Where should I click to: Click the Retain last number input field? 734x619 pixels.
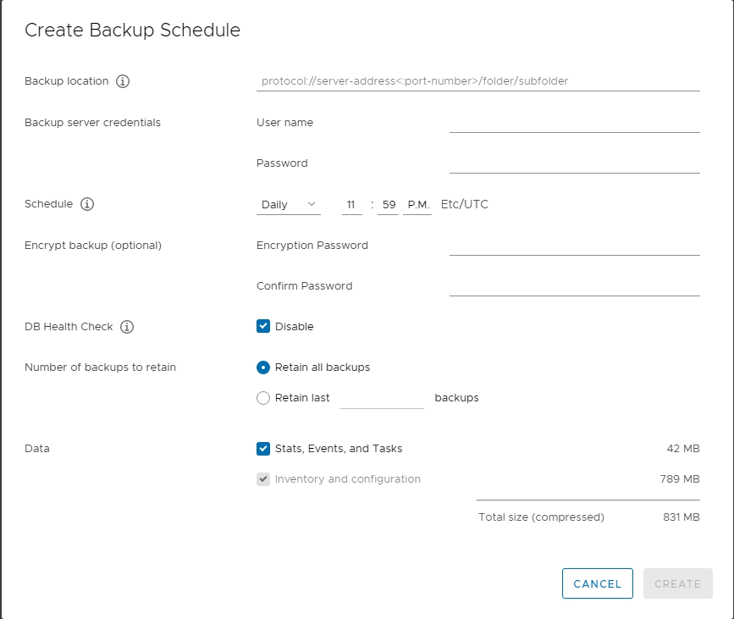(382, 398)
